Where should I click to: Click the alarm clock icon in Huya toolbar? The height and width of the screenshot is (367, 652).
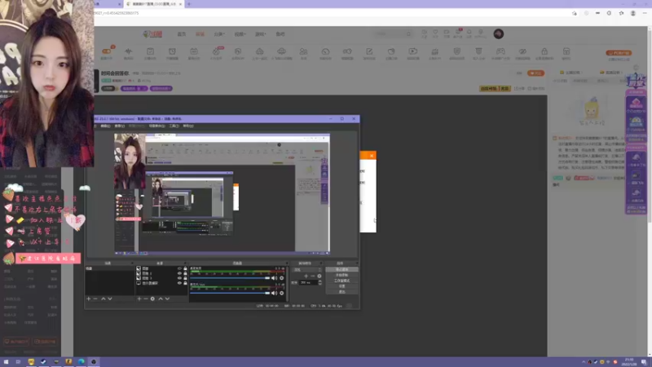pyautogui.click(x=172, y=53)
